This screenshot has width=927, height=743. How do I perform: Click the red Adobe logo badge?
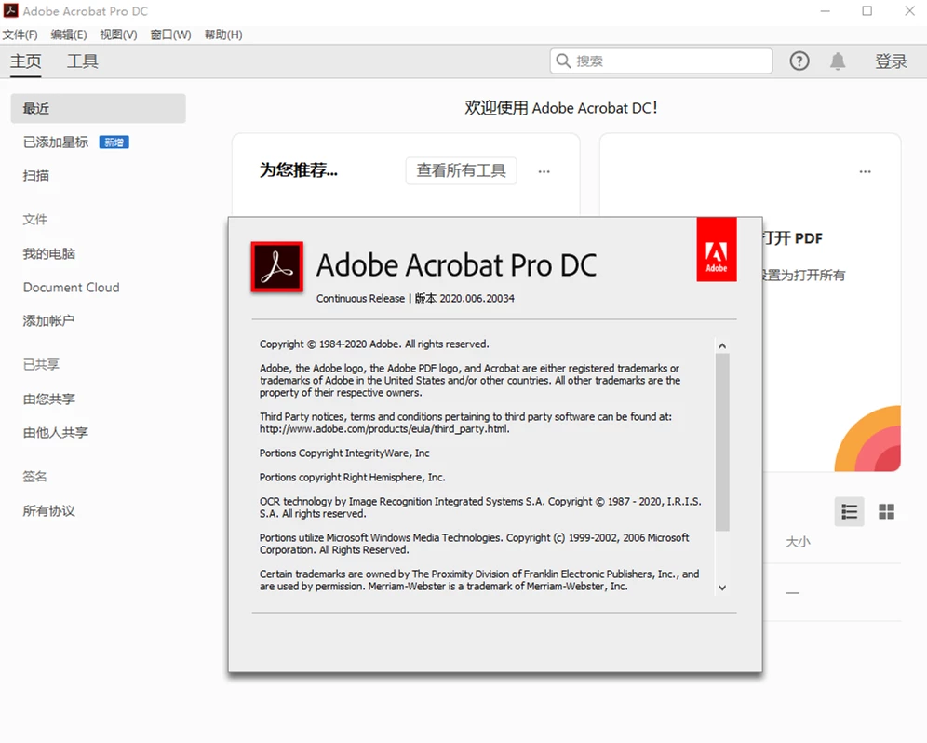coord(717,249)
